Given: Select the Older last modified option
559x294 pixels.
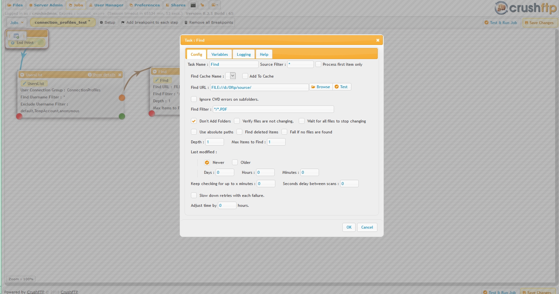Looking at the screenshot, I should (235, 163).
